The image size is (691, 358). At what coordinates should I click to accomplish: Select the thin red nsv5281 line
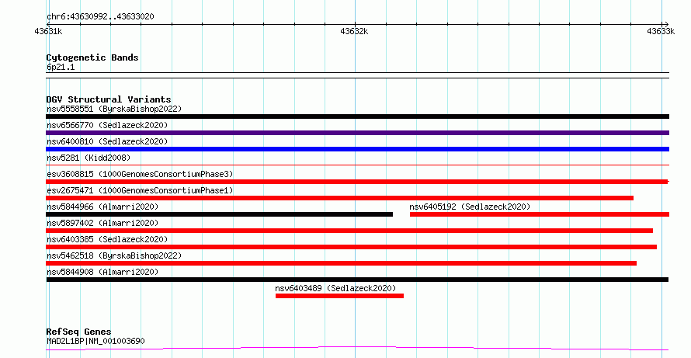tap(357, 165)
